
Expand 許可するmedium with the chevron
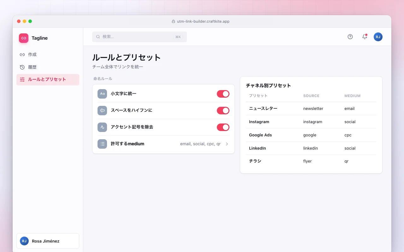tap(227, 144)
